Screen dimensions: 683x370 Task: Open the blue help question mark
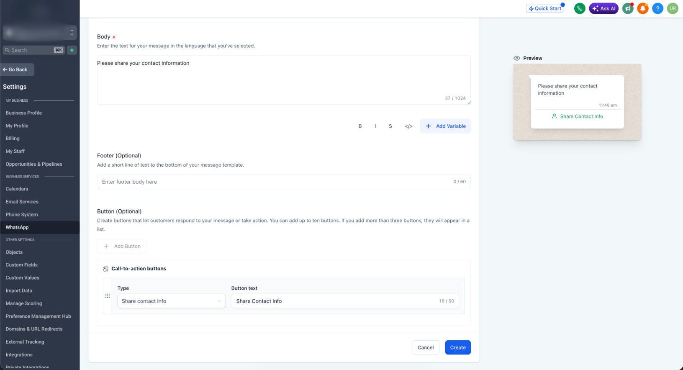657,8
